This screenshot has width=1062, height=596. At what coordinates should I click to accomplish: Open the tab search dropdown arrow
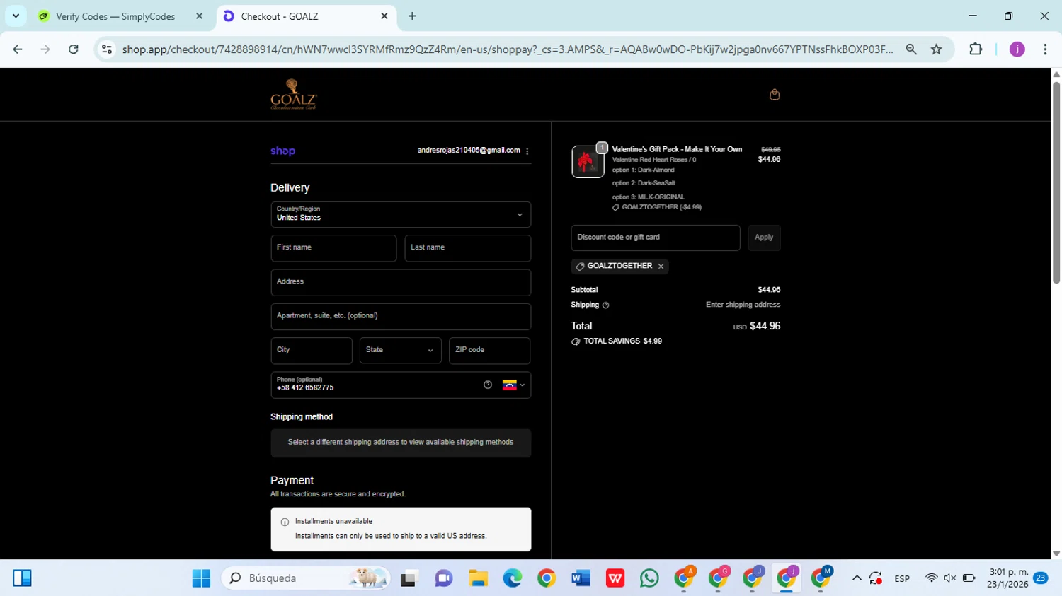click(x=16, y=16)
